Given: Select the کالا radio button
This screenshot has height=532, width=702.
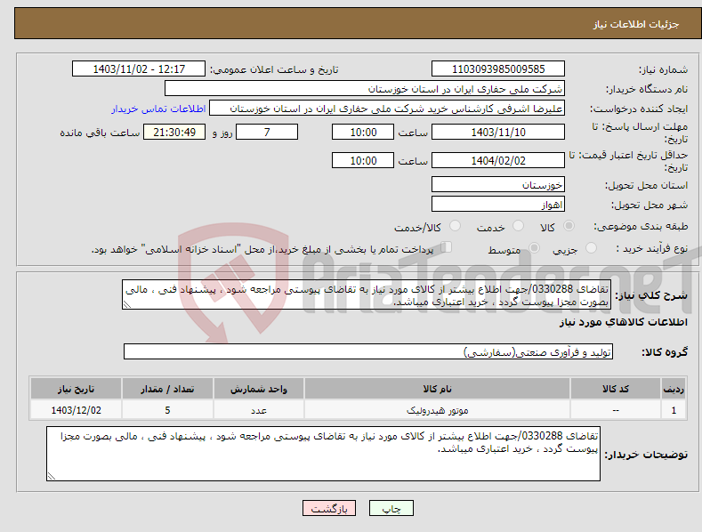Looking at the screenshot, I should pyautogui.click(x=569, y=226).
